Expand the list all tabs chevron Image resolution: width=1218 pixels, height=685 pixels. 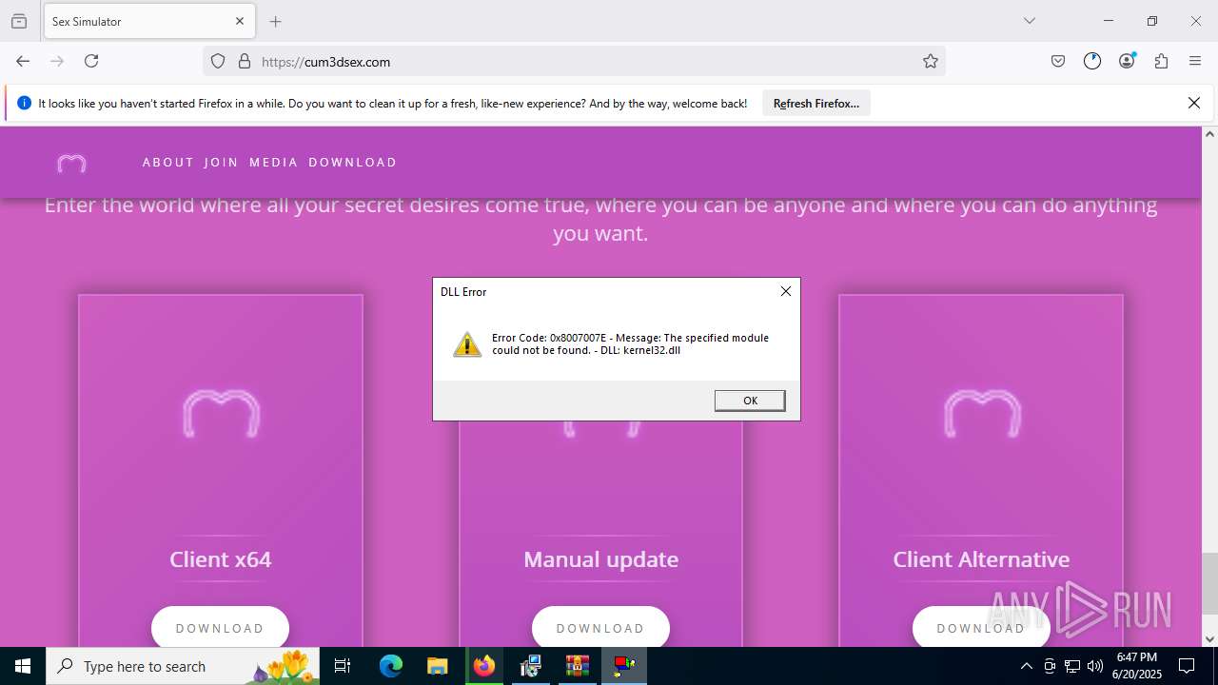(1030, 21)
